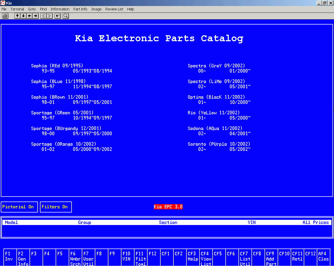Toggle the Pictorial On button
This screenshot has width=334, height=266.
click(19, 207)
